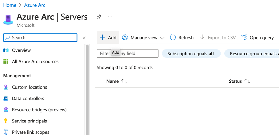Screen dimensions: 279x135
Task: Click the sidebar Search input field
Action: pyautogui.click(x=40, y=38)
